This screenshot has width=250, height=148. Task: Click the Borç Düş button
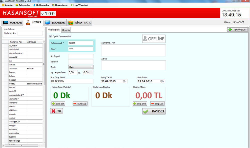pyautogui.click(x=157, y=103)
